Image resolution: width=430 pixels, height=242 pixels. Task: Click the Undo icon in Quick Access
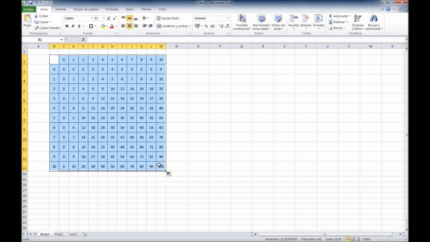coord(36,3)
